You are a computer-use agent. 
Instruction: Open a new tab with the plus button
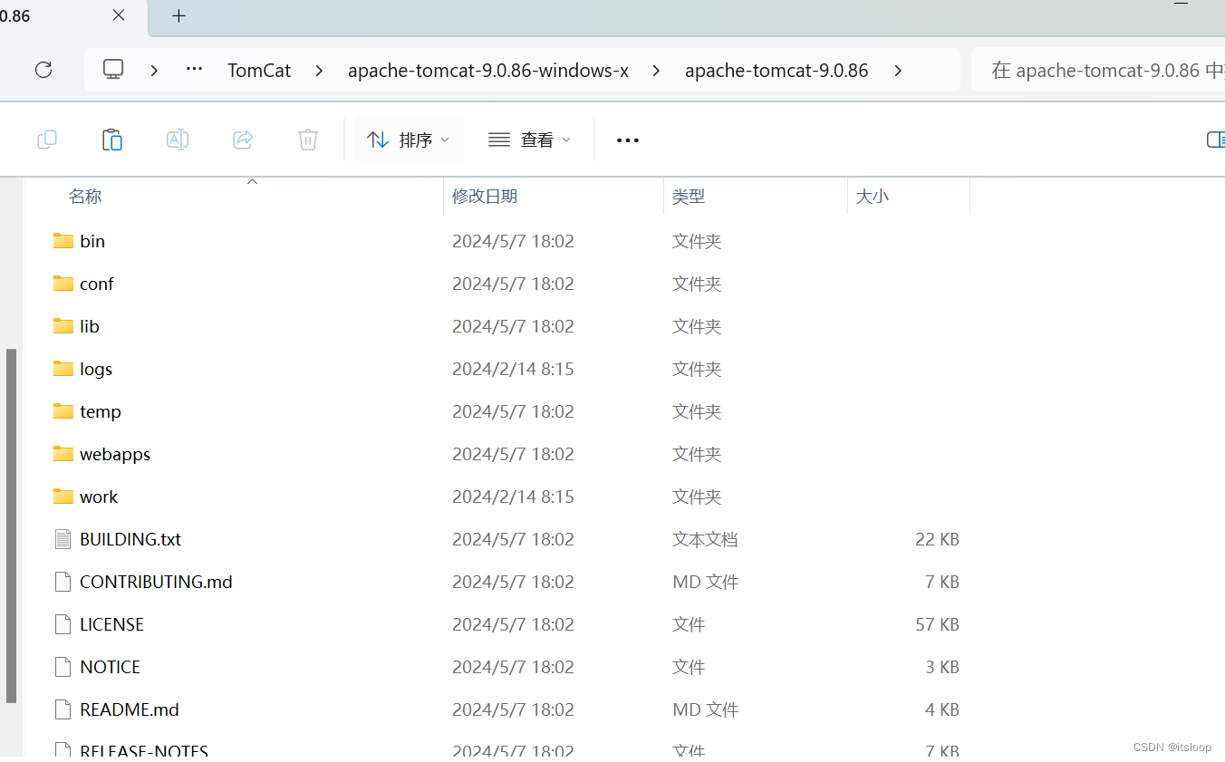(178, 15)
